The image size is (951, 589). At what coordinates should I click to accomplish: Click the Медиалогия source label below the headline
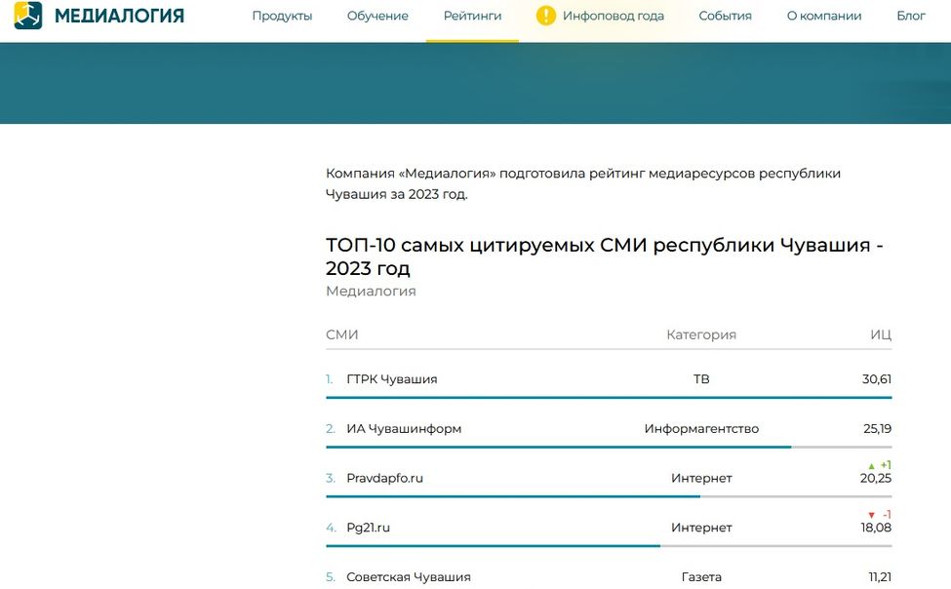(371, 291)
